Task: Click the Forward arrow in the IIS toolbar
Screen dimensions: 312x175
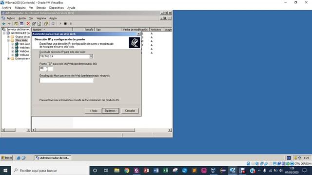Action: (9, 24)
